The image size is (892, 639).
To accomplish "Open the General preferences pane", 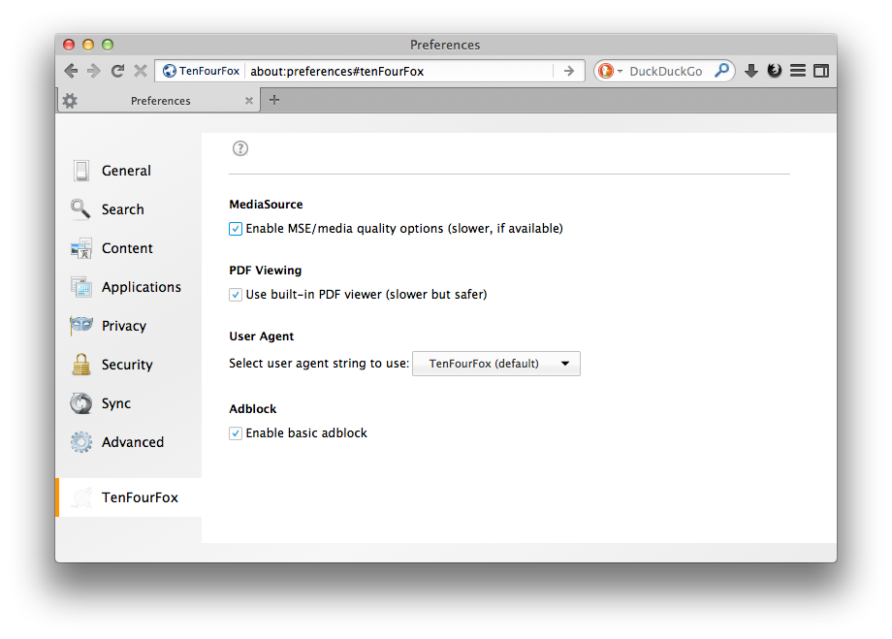I will click(129, 171).
